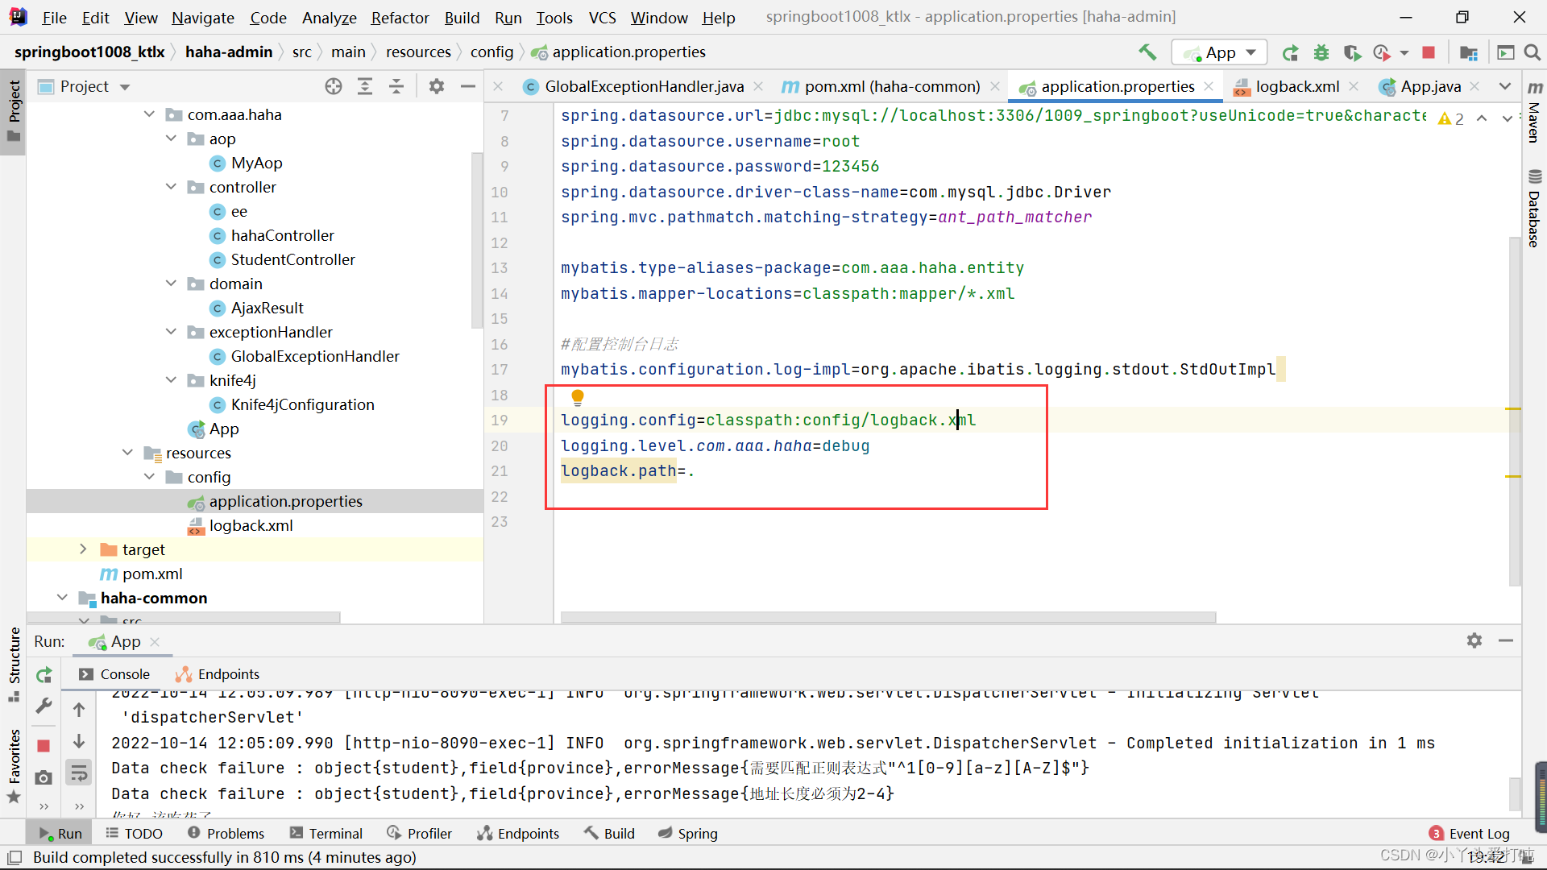
Task: Select Knife4jConfiguration in Project tree
Action: pos(302,404)
